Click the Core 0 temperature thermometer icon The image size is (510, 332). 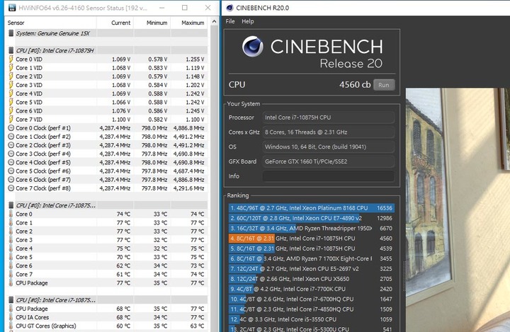coord(11,214)
